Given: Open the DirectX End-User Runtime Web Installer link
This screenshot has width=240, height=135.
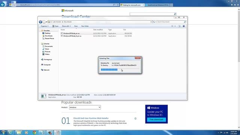Looking at the screenshot, I should (91, 118).
